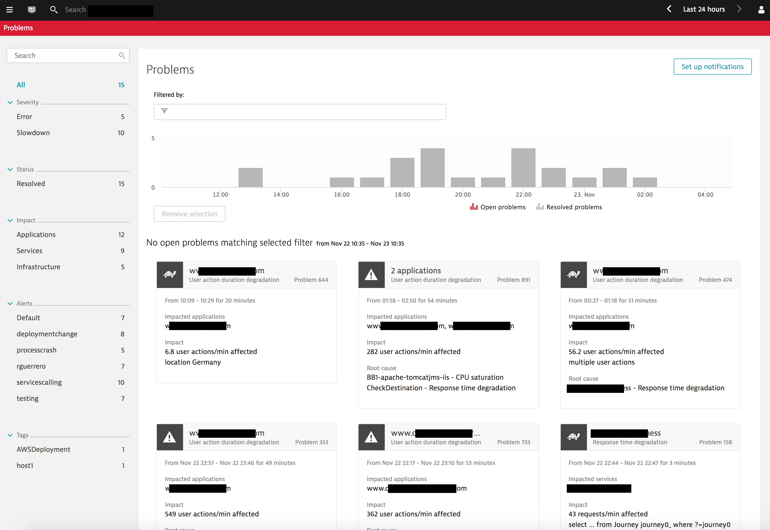The width and height of the screenshot is (770, 530).
Task: Click Remove selection button
Action: pos(190,214)
